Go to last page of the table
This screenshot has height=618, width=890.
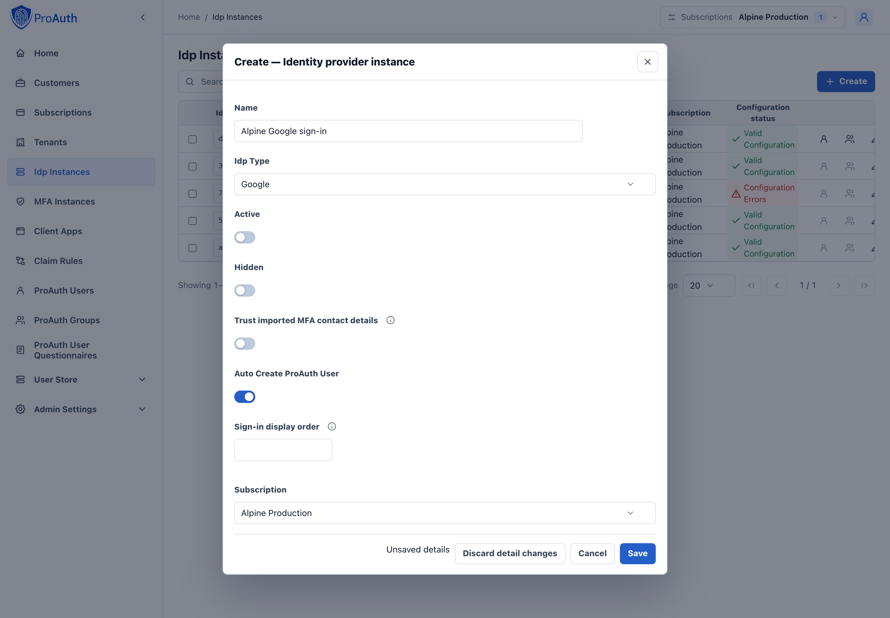pyautogui.click(x=864, y=286)
